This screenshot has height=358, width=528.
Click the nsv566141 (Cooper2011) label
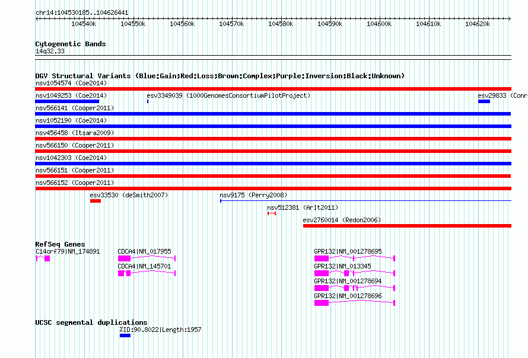click(x=75, y=108)
